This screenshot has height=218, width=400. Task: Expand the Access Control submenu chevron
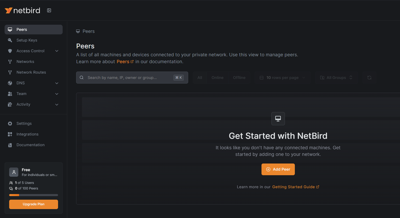(x=57, y=51)
